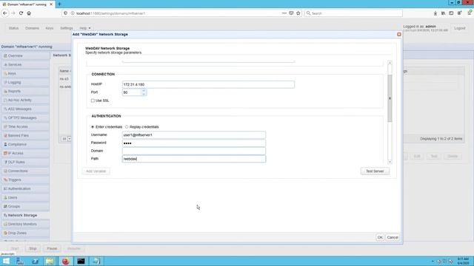Open the Overview sidebar item
This screenshot has width=474, height=266.
coord(25,56)
